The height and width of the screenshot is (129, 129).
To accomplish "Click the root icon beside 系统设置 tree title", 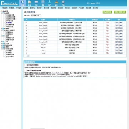I will (x=1, y=11).
